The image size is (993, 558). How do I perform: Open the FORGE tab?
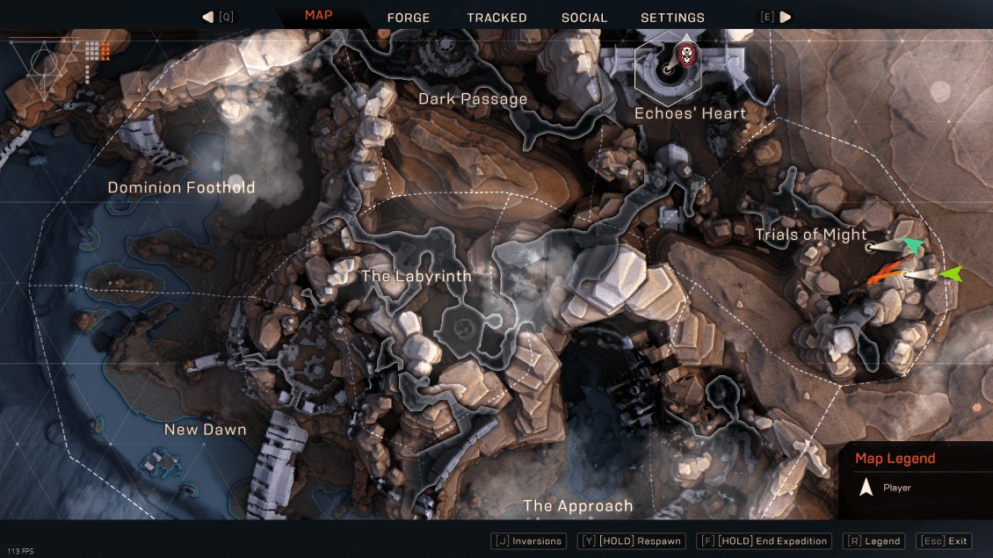(409, 18)
